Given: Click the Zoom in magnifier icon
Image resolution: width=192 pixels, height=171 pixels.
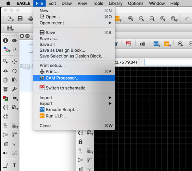Looking at the screenshot, I should coord(141,18).
